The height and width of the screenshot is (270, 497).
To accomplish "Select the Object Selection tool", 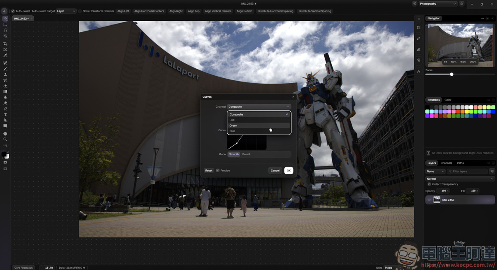I will point(5,36).
